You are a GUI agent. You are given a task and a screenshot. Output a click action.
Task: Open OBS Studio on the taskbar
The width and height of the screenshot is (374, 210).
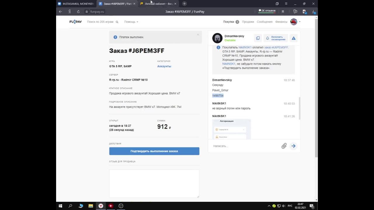(121, 206)
